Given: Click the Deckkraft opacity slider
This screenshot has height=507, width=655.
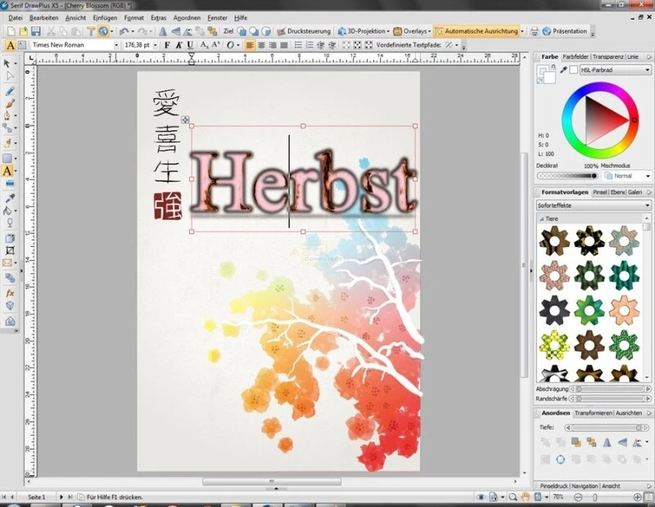Looking at the screenshot, I should (x=567, y=176).
